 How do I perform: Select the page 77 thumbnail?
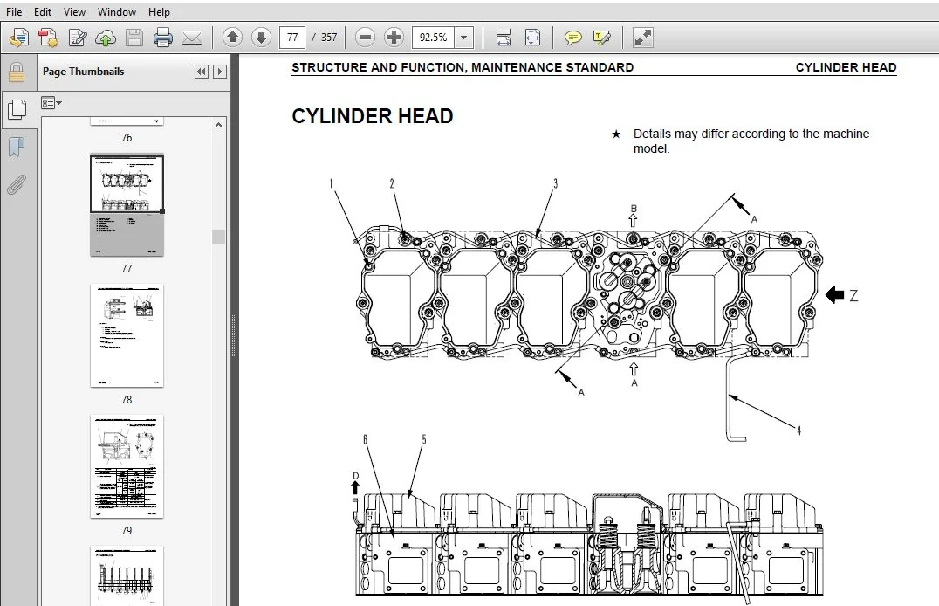coord(127,205)
